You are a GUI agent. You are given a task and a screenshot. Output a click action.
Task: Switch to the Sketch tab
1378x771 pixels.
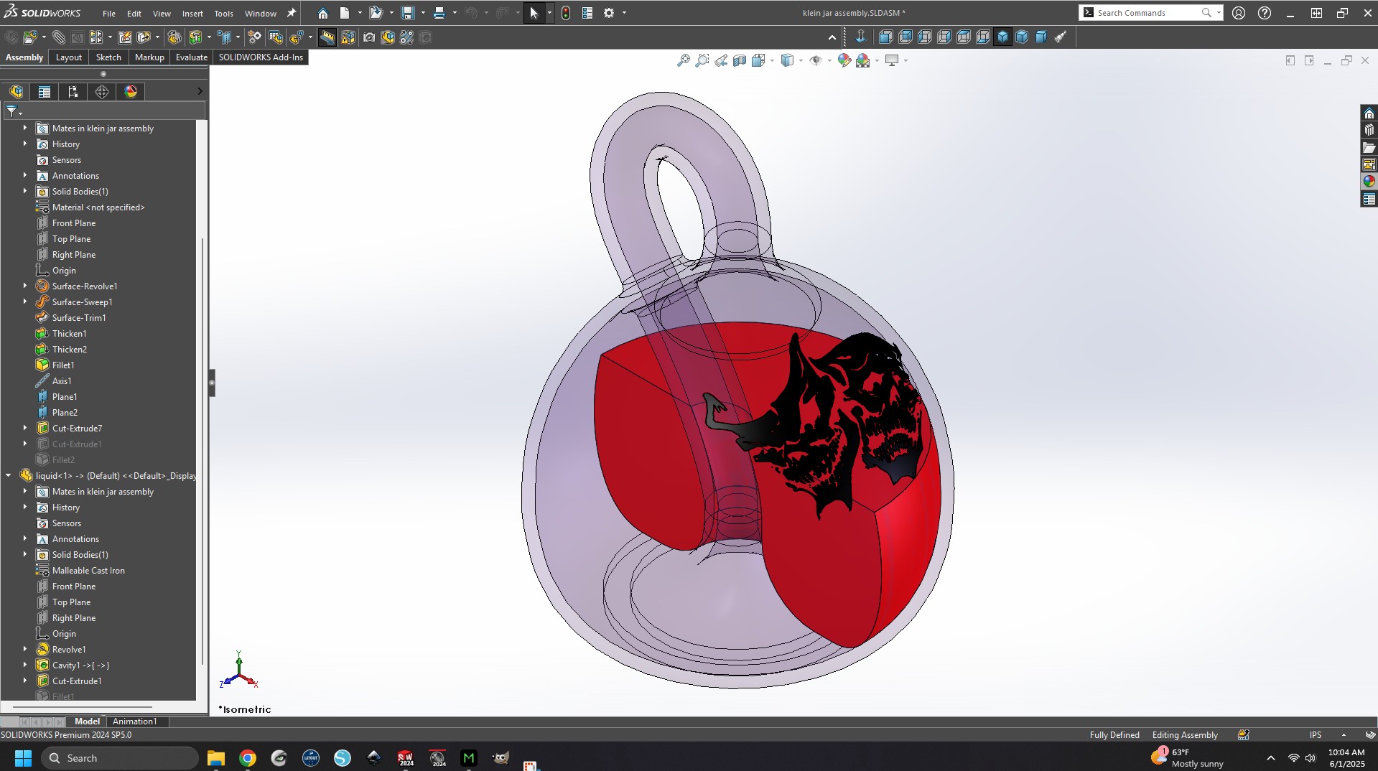click(108, 57)
